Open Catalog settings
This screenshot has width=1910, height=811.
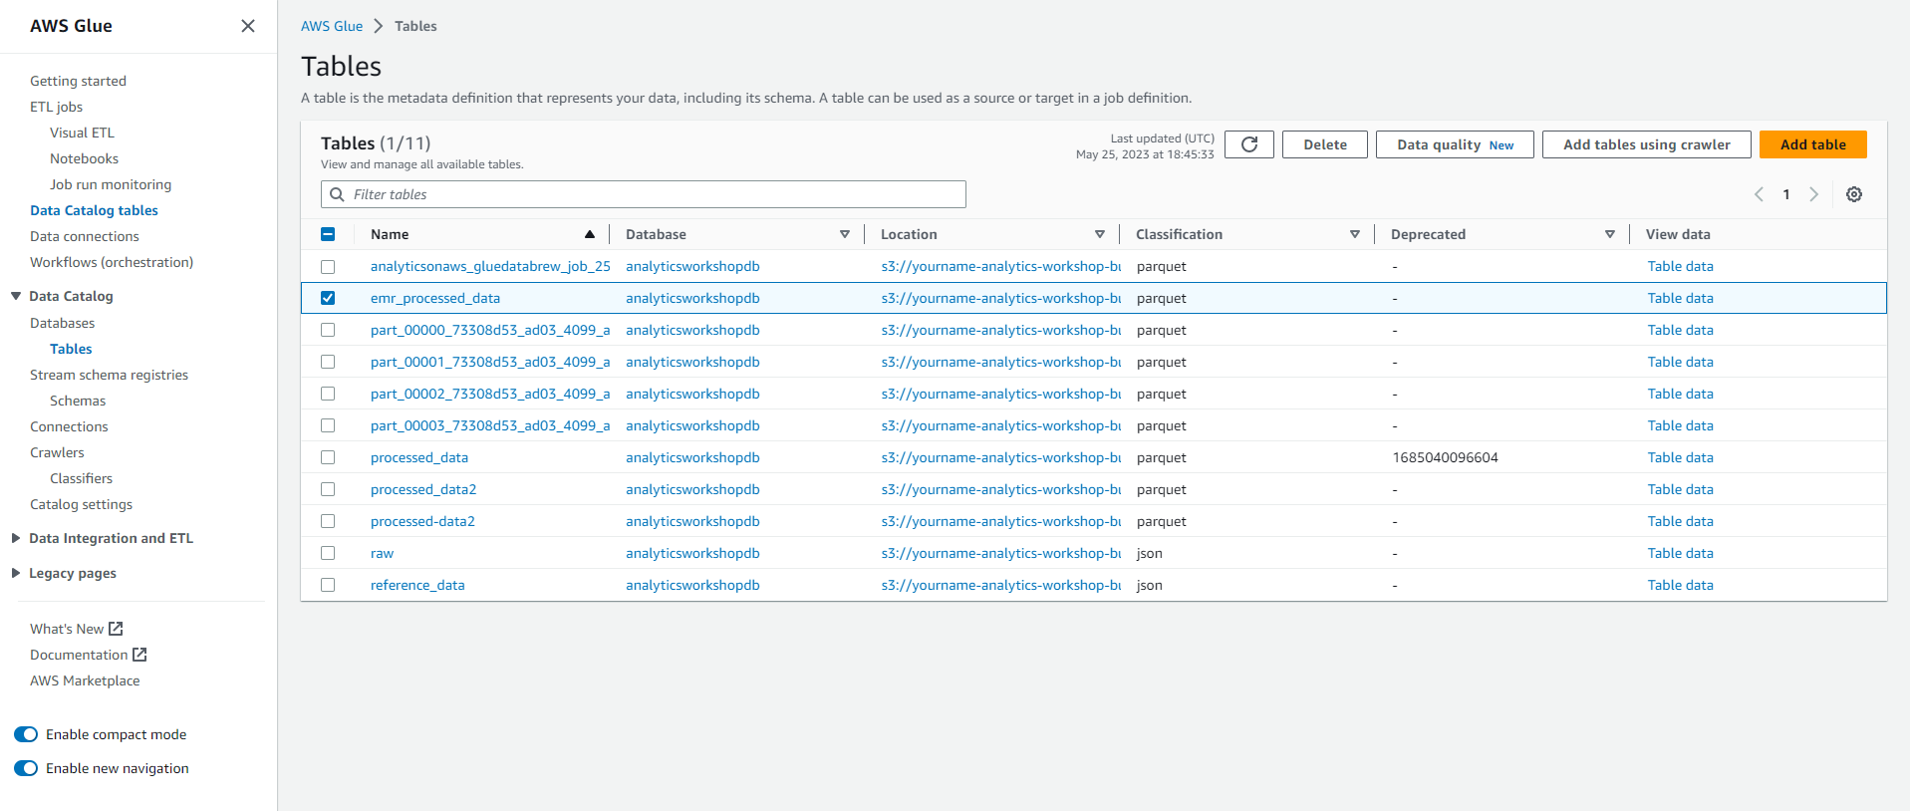(81, 504)
